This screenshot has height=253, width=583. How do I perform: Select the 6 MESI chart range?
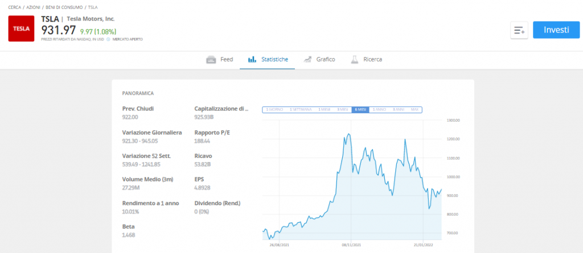[x=360, y=110]
